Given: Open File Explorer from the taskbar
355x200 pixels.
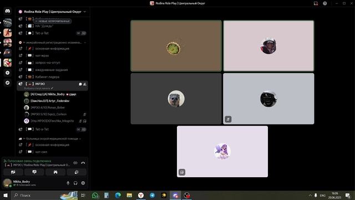Looking at the screenshot, I should (129, 195).
